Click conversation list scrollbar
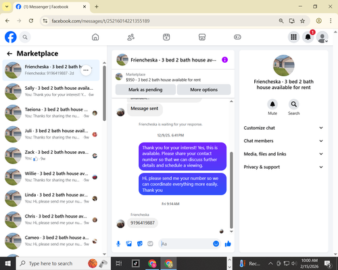 [x=104, y=93]
